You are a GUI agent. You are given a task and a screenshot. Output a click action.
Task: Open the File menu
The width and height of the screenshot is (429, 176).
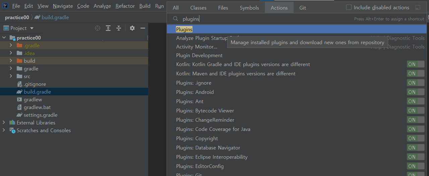(16, 6)
